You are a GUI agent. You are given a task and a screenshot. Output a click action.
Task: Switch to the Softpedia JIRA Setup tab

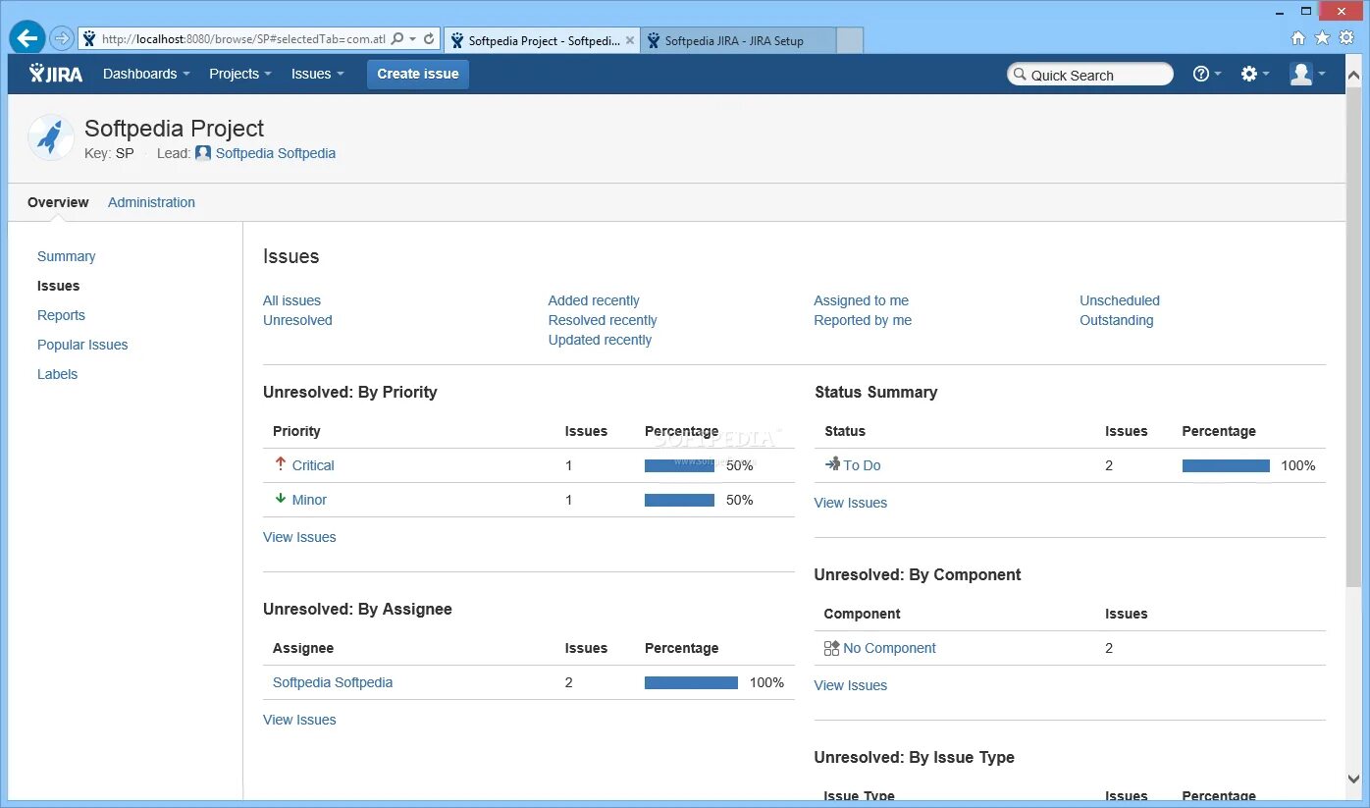click(738, 40)
